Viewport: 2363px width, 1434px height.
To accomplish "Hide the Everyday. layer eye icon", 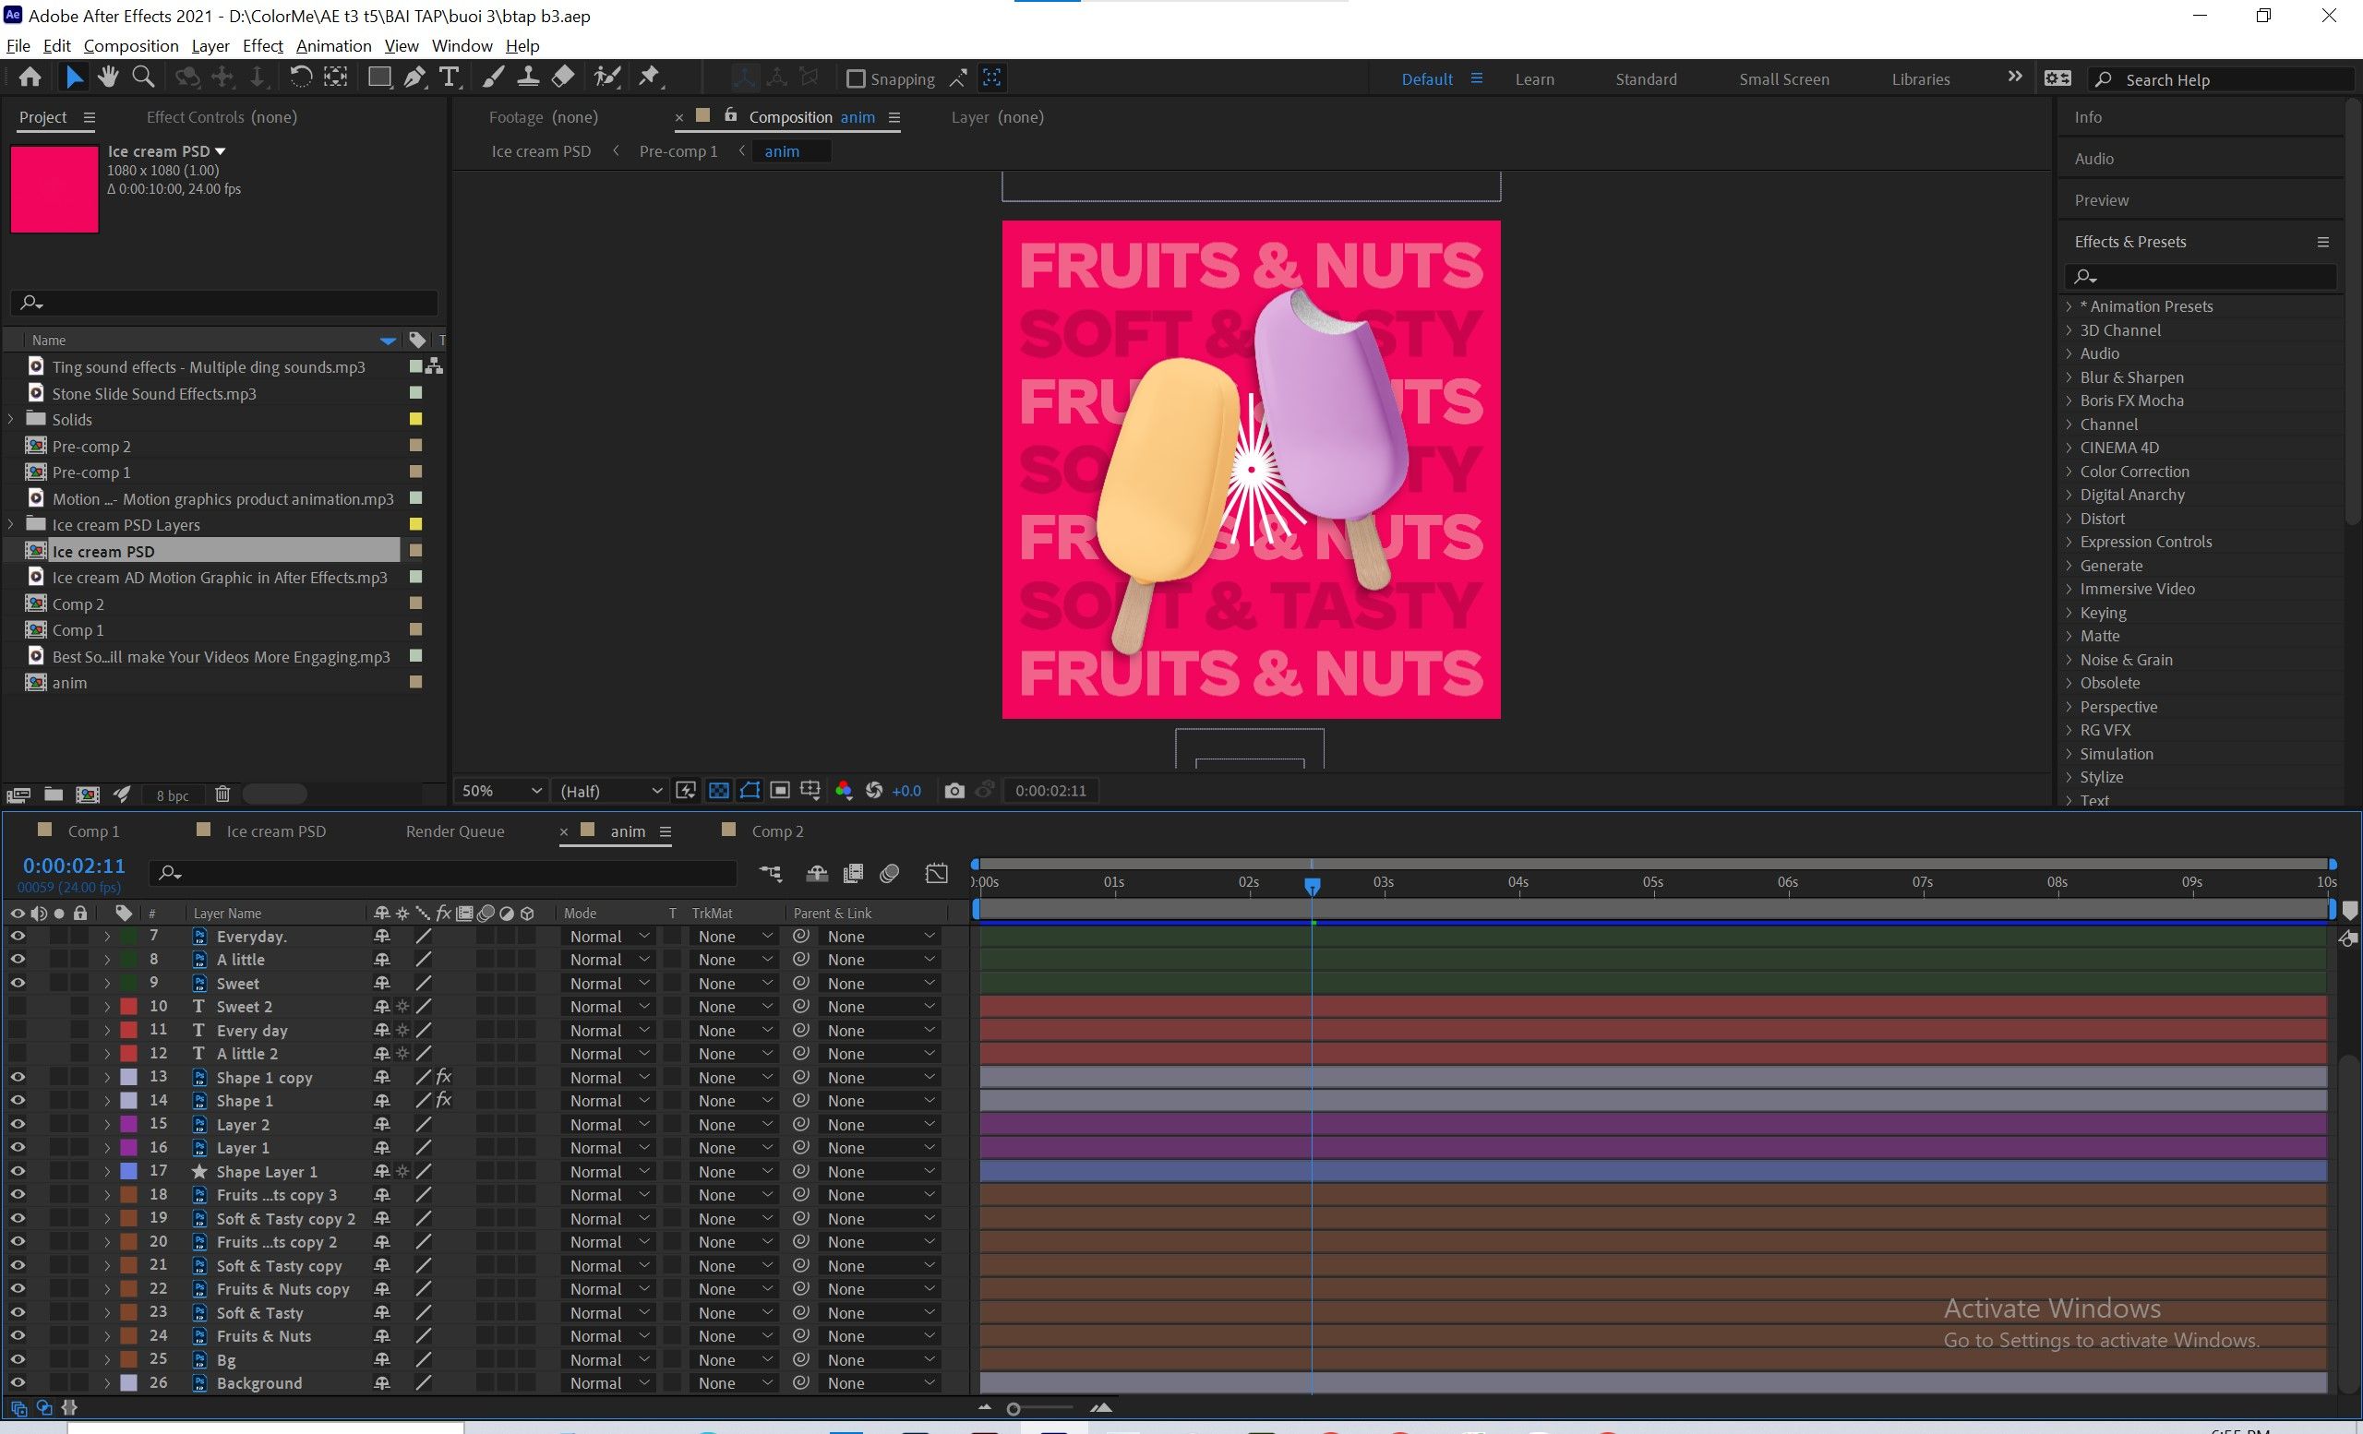I will pyautogui.click(x=18, y=937).
